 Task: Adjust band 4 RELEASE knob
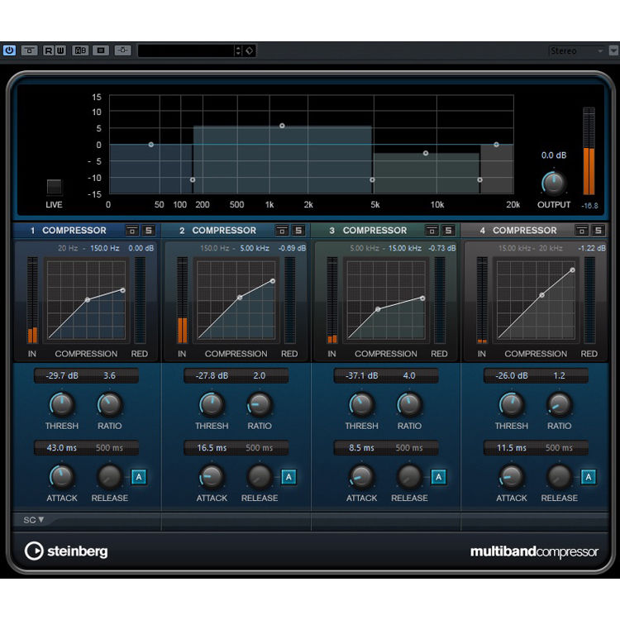pos(559,477)
